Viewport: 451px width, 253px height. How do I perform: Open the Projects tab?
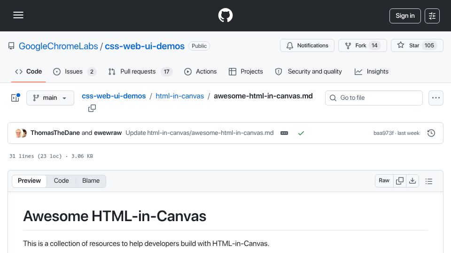[x=246, y=71]
